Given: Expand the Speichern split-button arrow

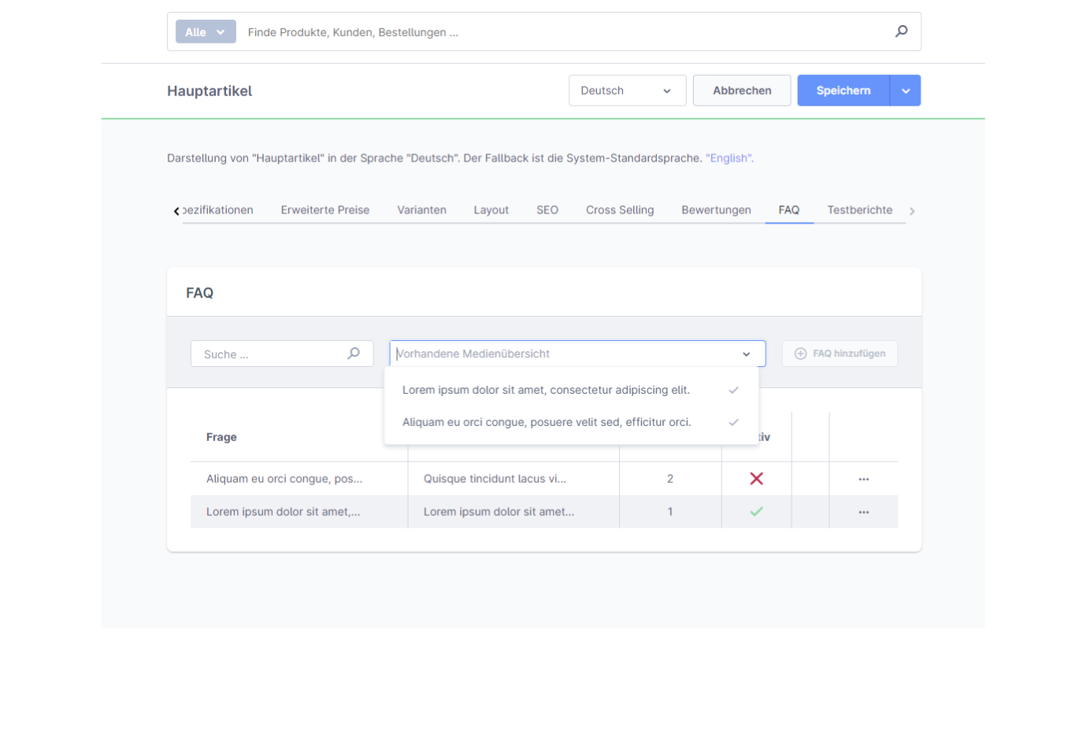Looking at the screenshot, I should [x=906, y=91].
